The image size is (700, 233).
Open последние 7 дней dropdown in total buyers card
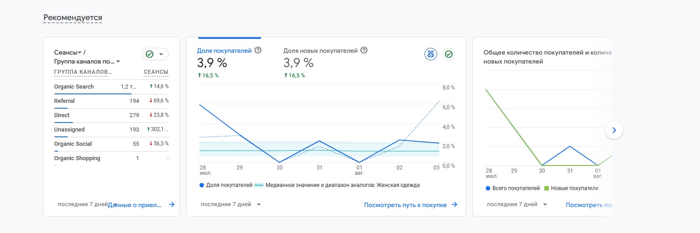517,204
